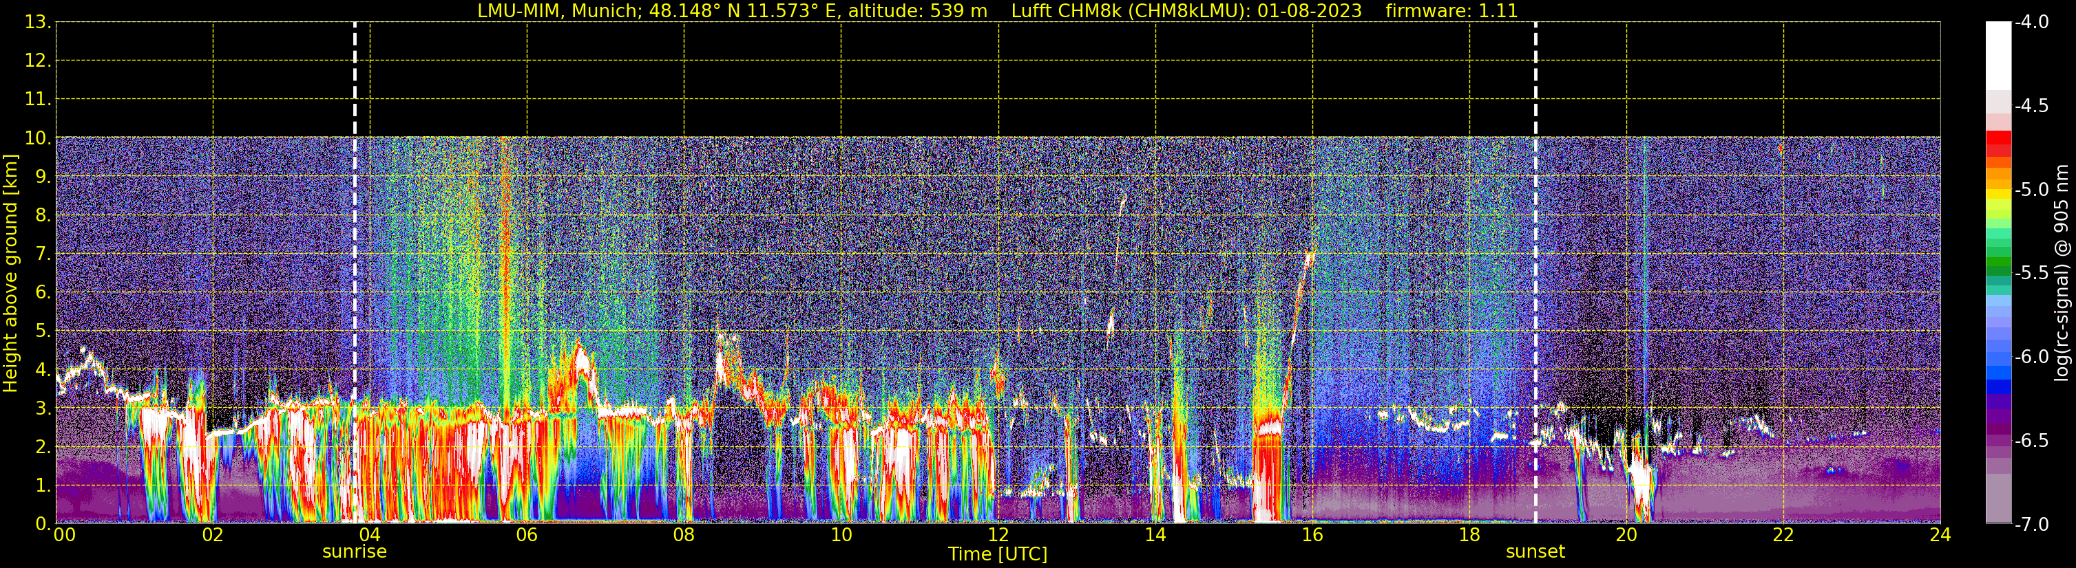This screenshot has width=2076, height=568.
Task: Click the y-axis tick label '11.'
Action: [x=38, y=99]
